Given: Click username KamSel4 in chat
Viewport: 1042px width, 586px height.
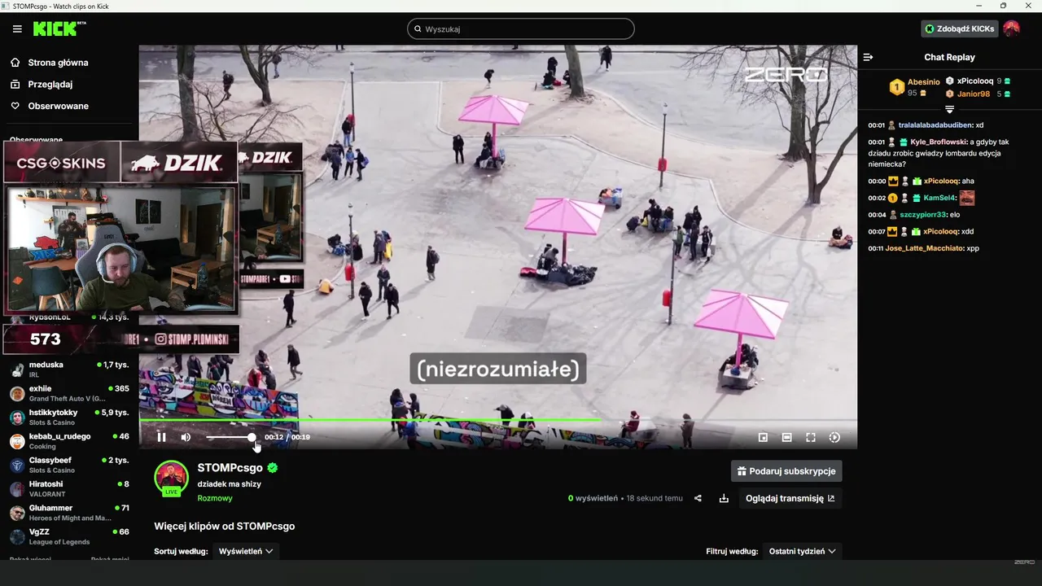Looking at the screenshot, I should click(x=939, y=198).
